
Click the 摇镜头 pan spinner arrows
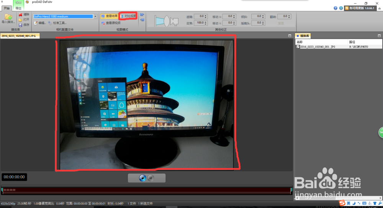coord(263,23)
